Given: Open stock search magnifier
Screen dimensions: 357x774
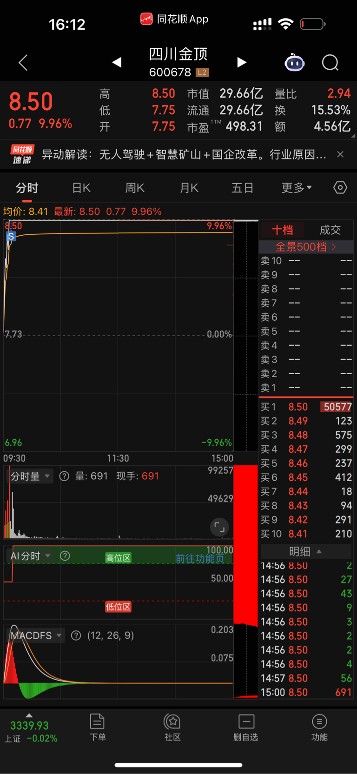Looking at the screenshot, I should click(x=331, y=62).
